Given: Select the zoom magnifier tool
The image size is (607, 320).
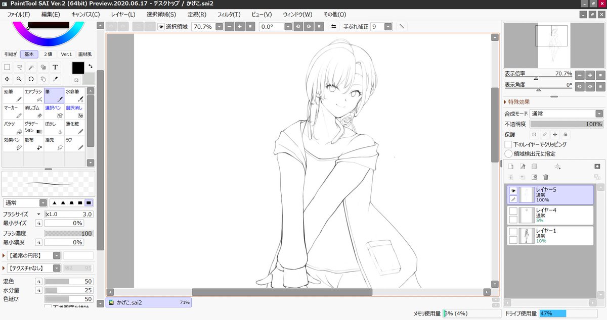Looking at the screenshot, I should 19,79.
